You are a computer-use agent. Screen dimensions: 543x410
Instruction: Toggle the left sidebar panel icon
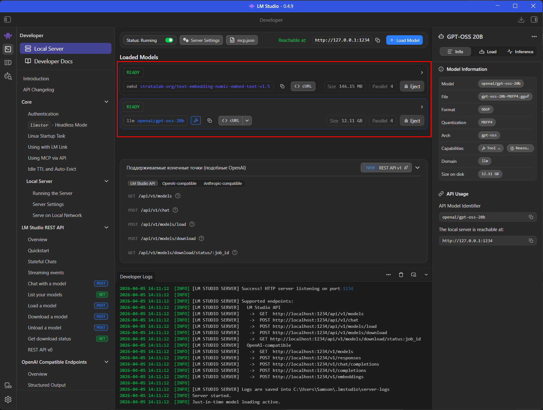(x=8, y=20)
